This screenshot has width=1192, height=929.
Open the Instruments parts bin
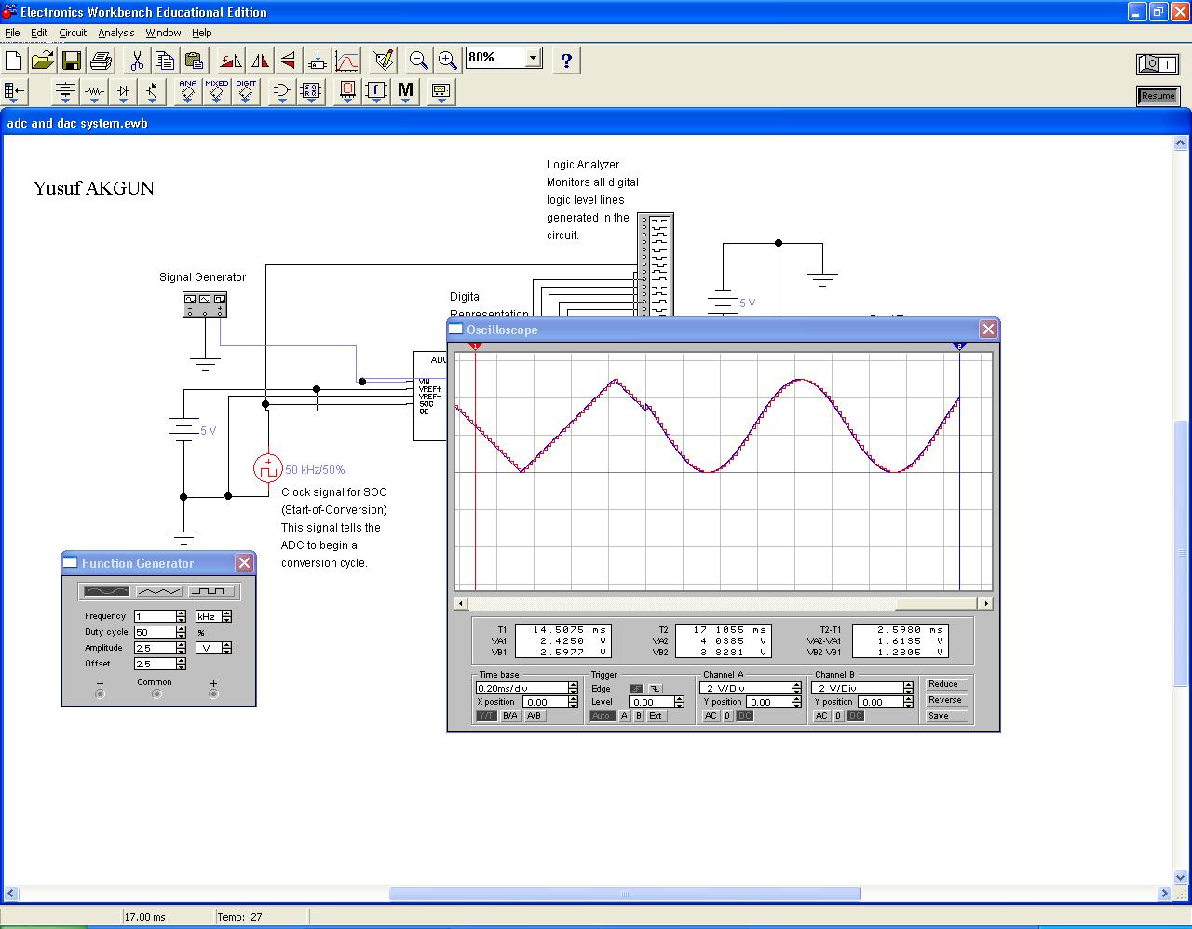point(440,91)
